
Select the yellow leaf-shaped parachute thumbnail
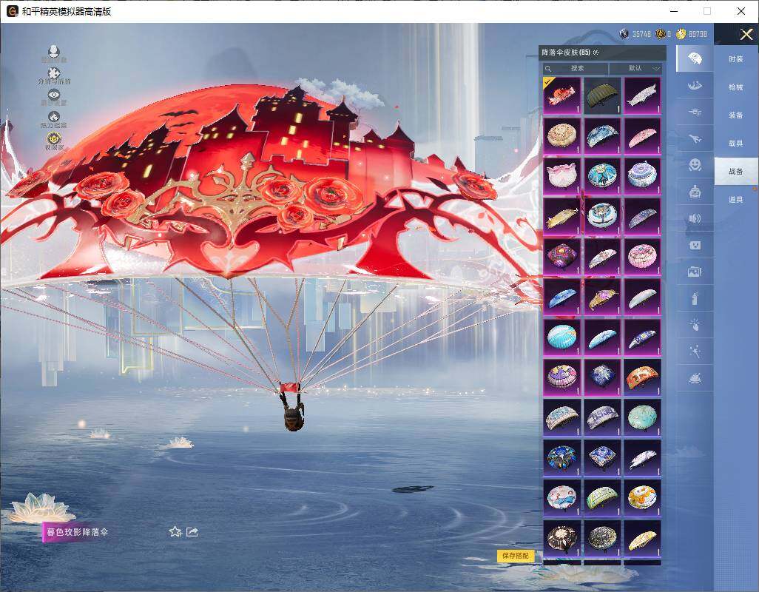(642, 538)
